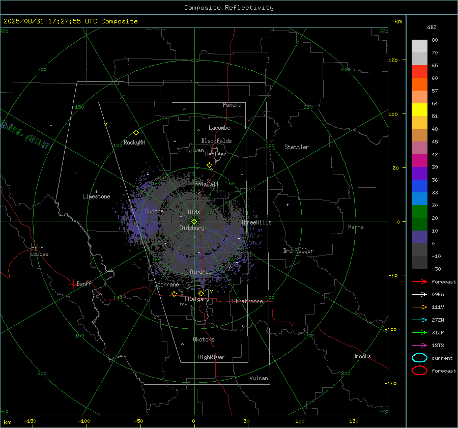Click the yellow diamond marker above Calgary label
Screen dimensions: 458x428
[201, 293]
